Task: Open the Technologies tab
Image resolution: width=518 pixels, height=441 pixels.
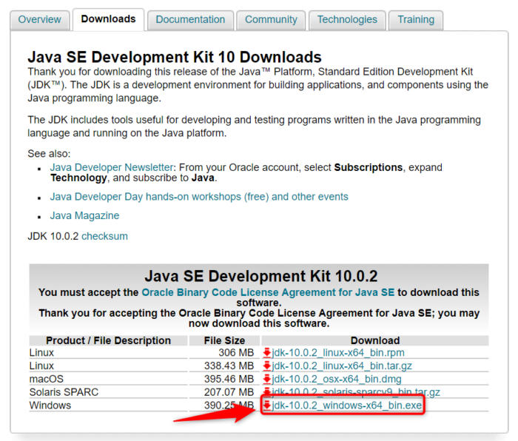Action: tap(347, 20)
